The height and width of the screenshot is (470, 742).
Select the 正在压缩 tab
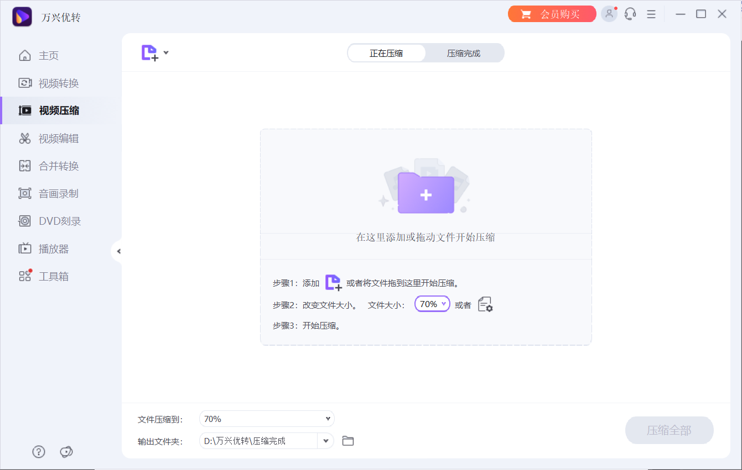[386, 54]
